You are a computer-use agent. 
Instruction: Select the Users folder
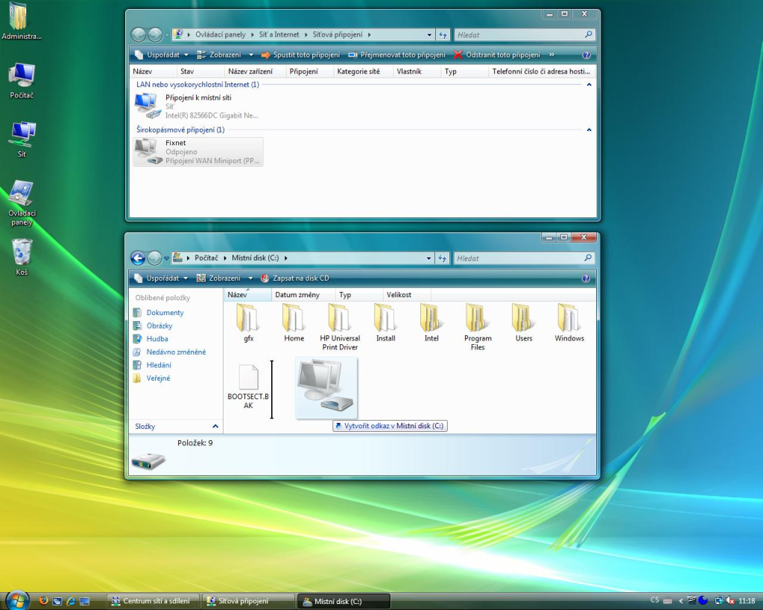click(x=524, y=323)
